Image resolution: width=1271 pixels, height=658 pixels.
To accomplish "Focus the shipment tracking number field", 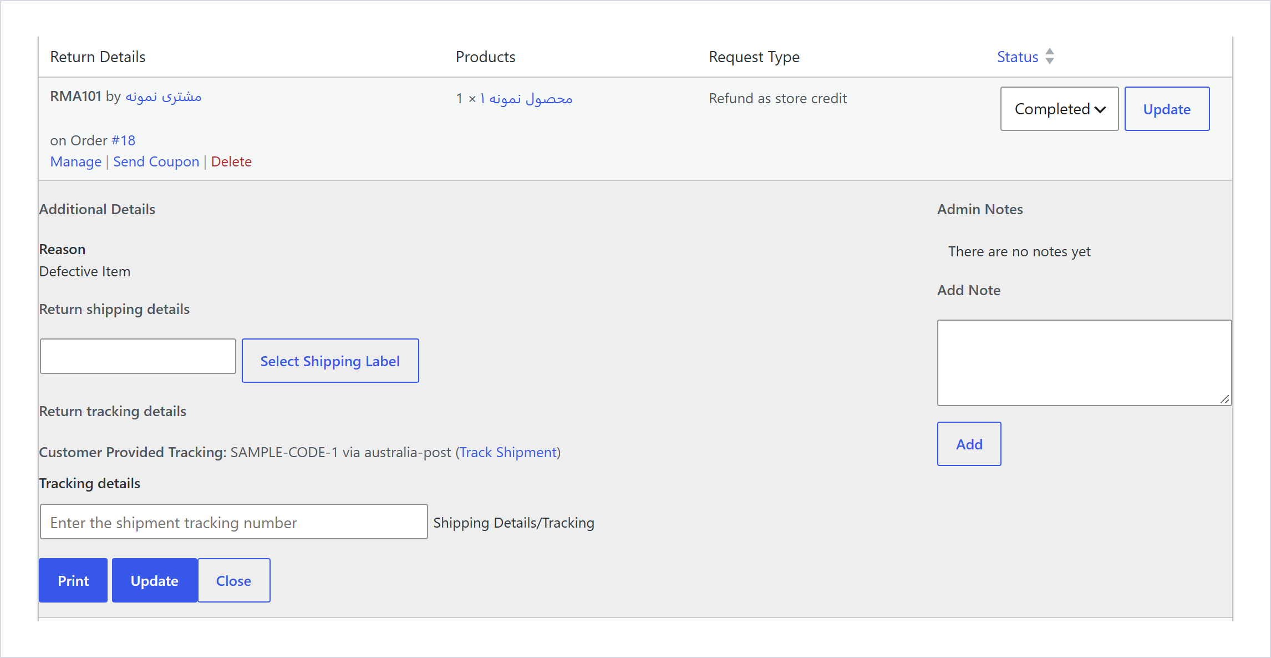I will point(233,522).
